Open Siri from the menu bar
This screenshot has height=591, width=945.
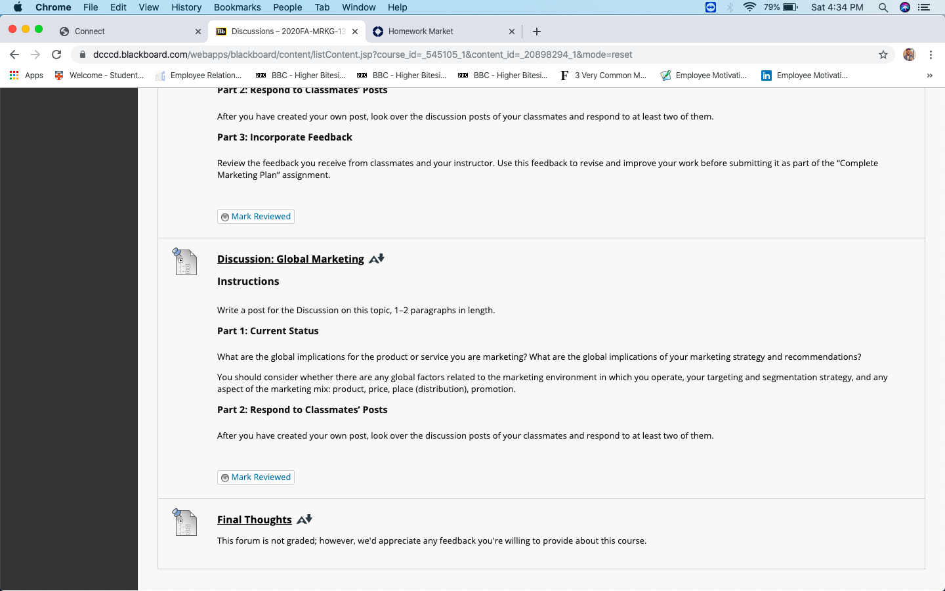(x=905, y=7)
